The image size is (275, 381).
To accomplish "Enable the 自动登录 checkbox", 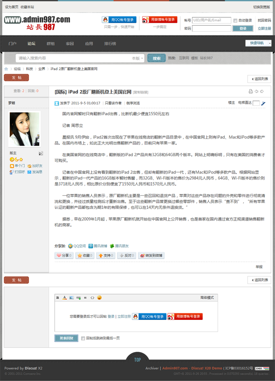I will [x=235, y=21].
